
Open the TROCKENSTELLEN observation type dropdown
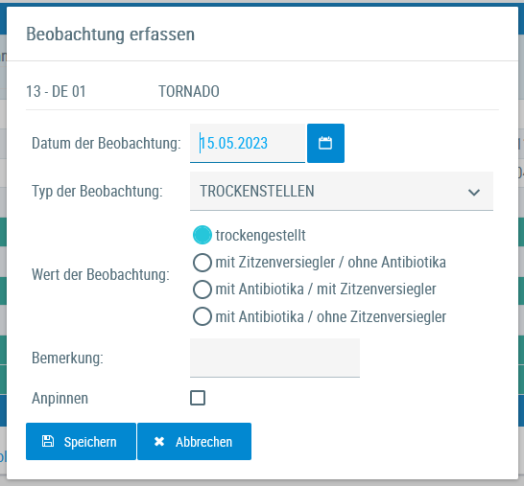(342, 192)
